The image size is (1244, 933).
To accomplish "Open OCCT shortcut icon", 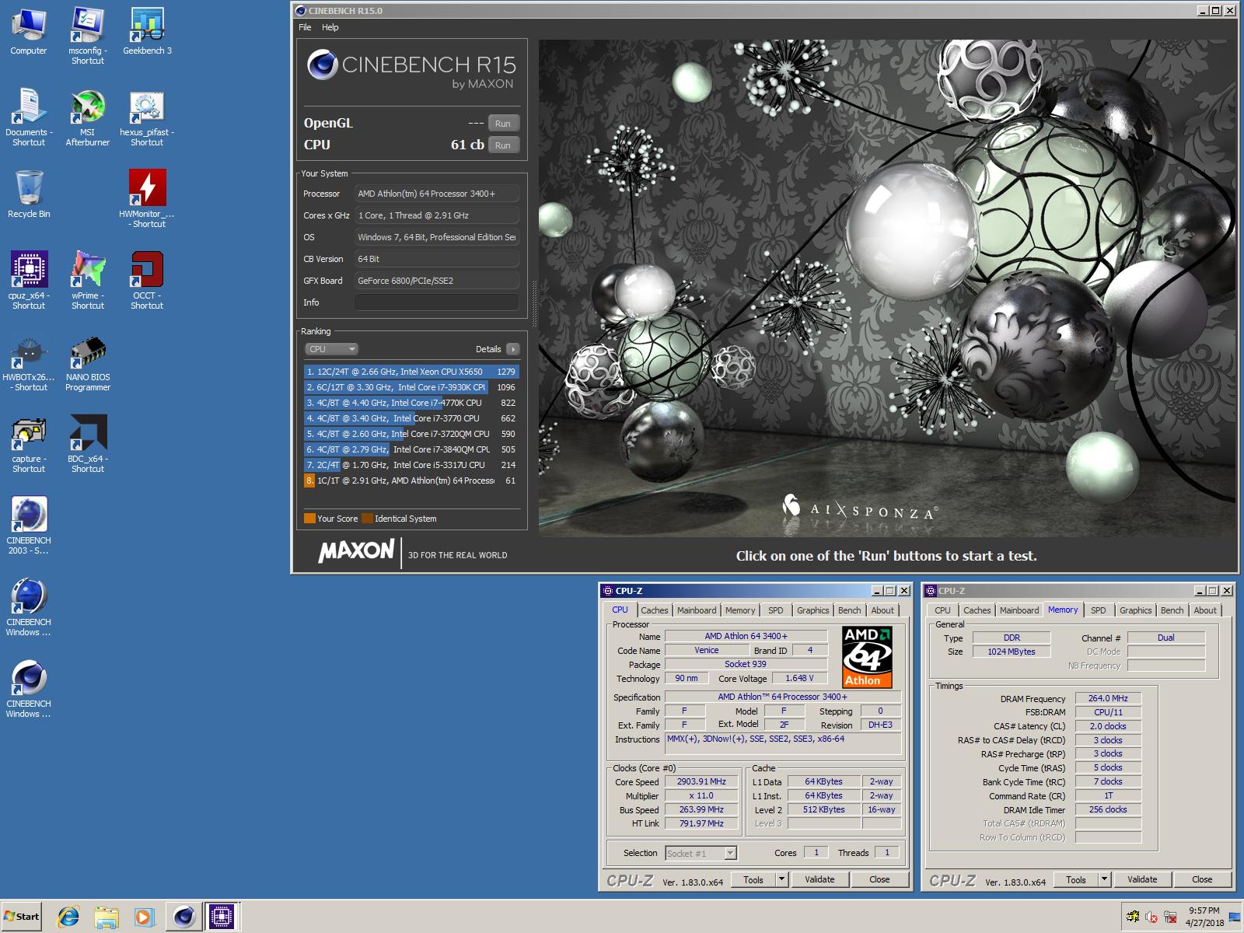I will point(147,281).
